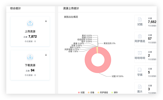Click the 下载资源 total 94 value
Viewport: 163px width, 100px height.
tap(32, 70)
